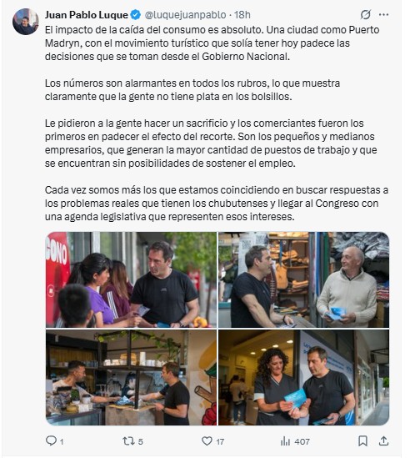
Task: Click the reply speech bubble icon
Action: 51,440
